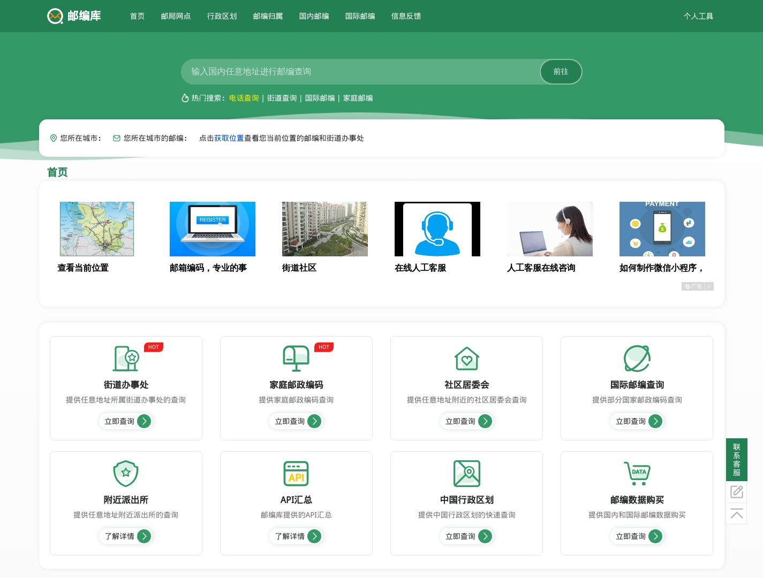The height and width of the screenshot is (578, 763).
Task: Click HOT badge on 街道办事处 card
Action: tap(154, 347)
